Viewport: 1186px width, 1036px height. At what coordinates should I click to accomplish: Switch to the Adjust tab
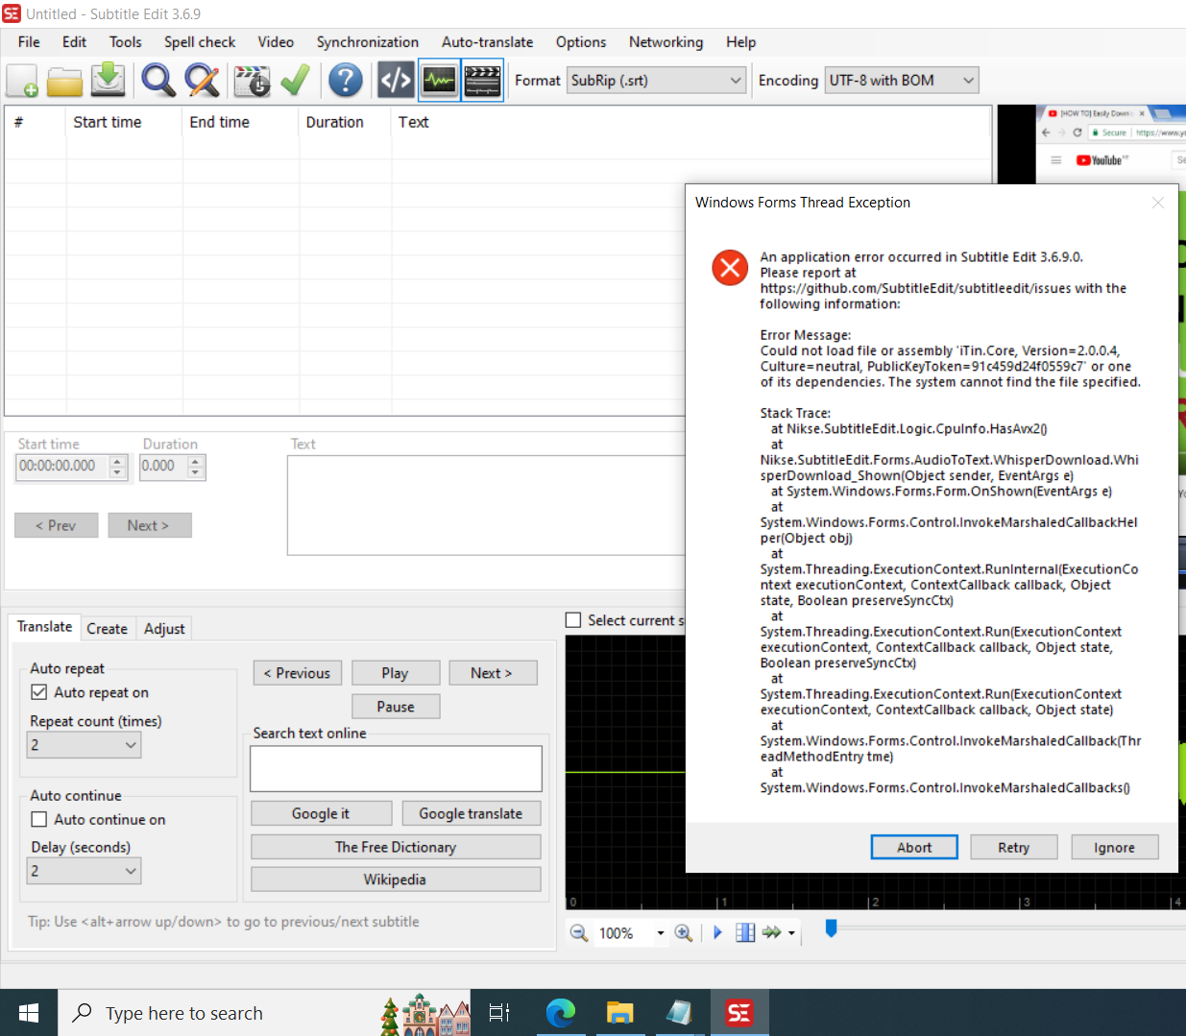click(163, 628)
